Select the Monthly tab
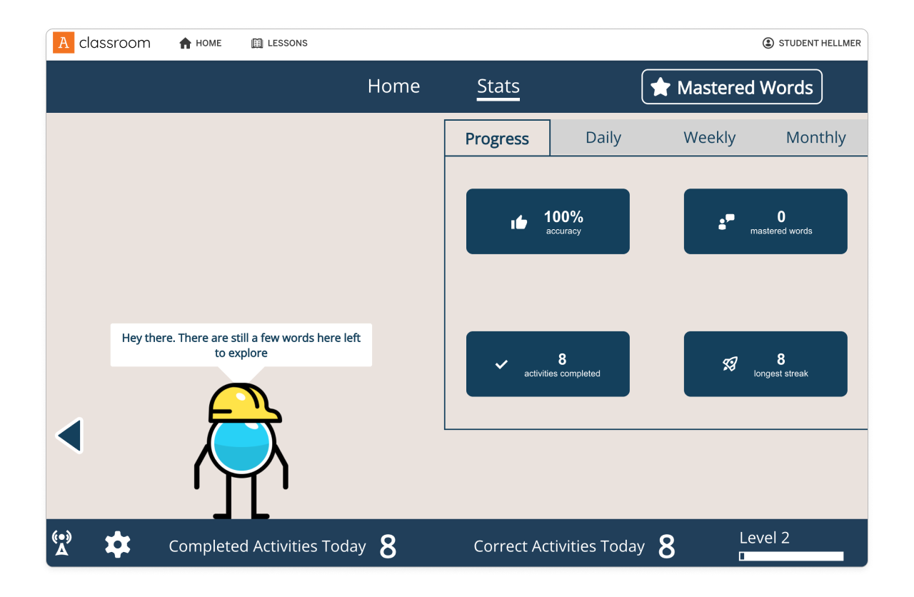The image size is (914, 597). (815, 137)
